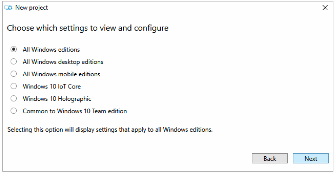Click the "All Windows desktop editions" label text

(63, 62)
